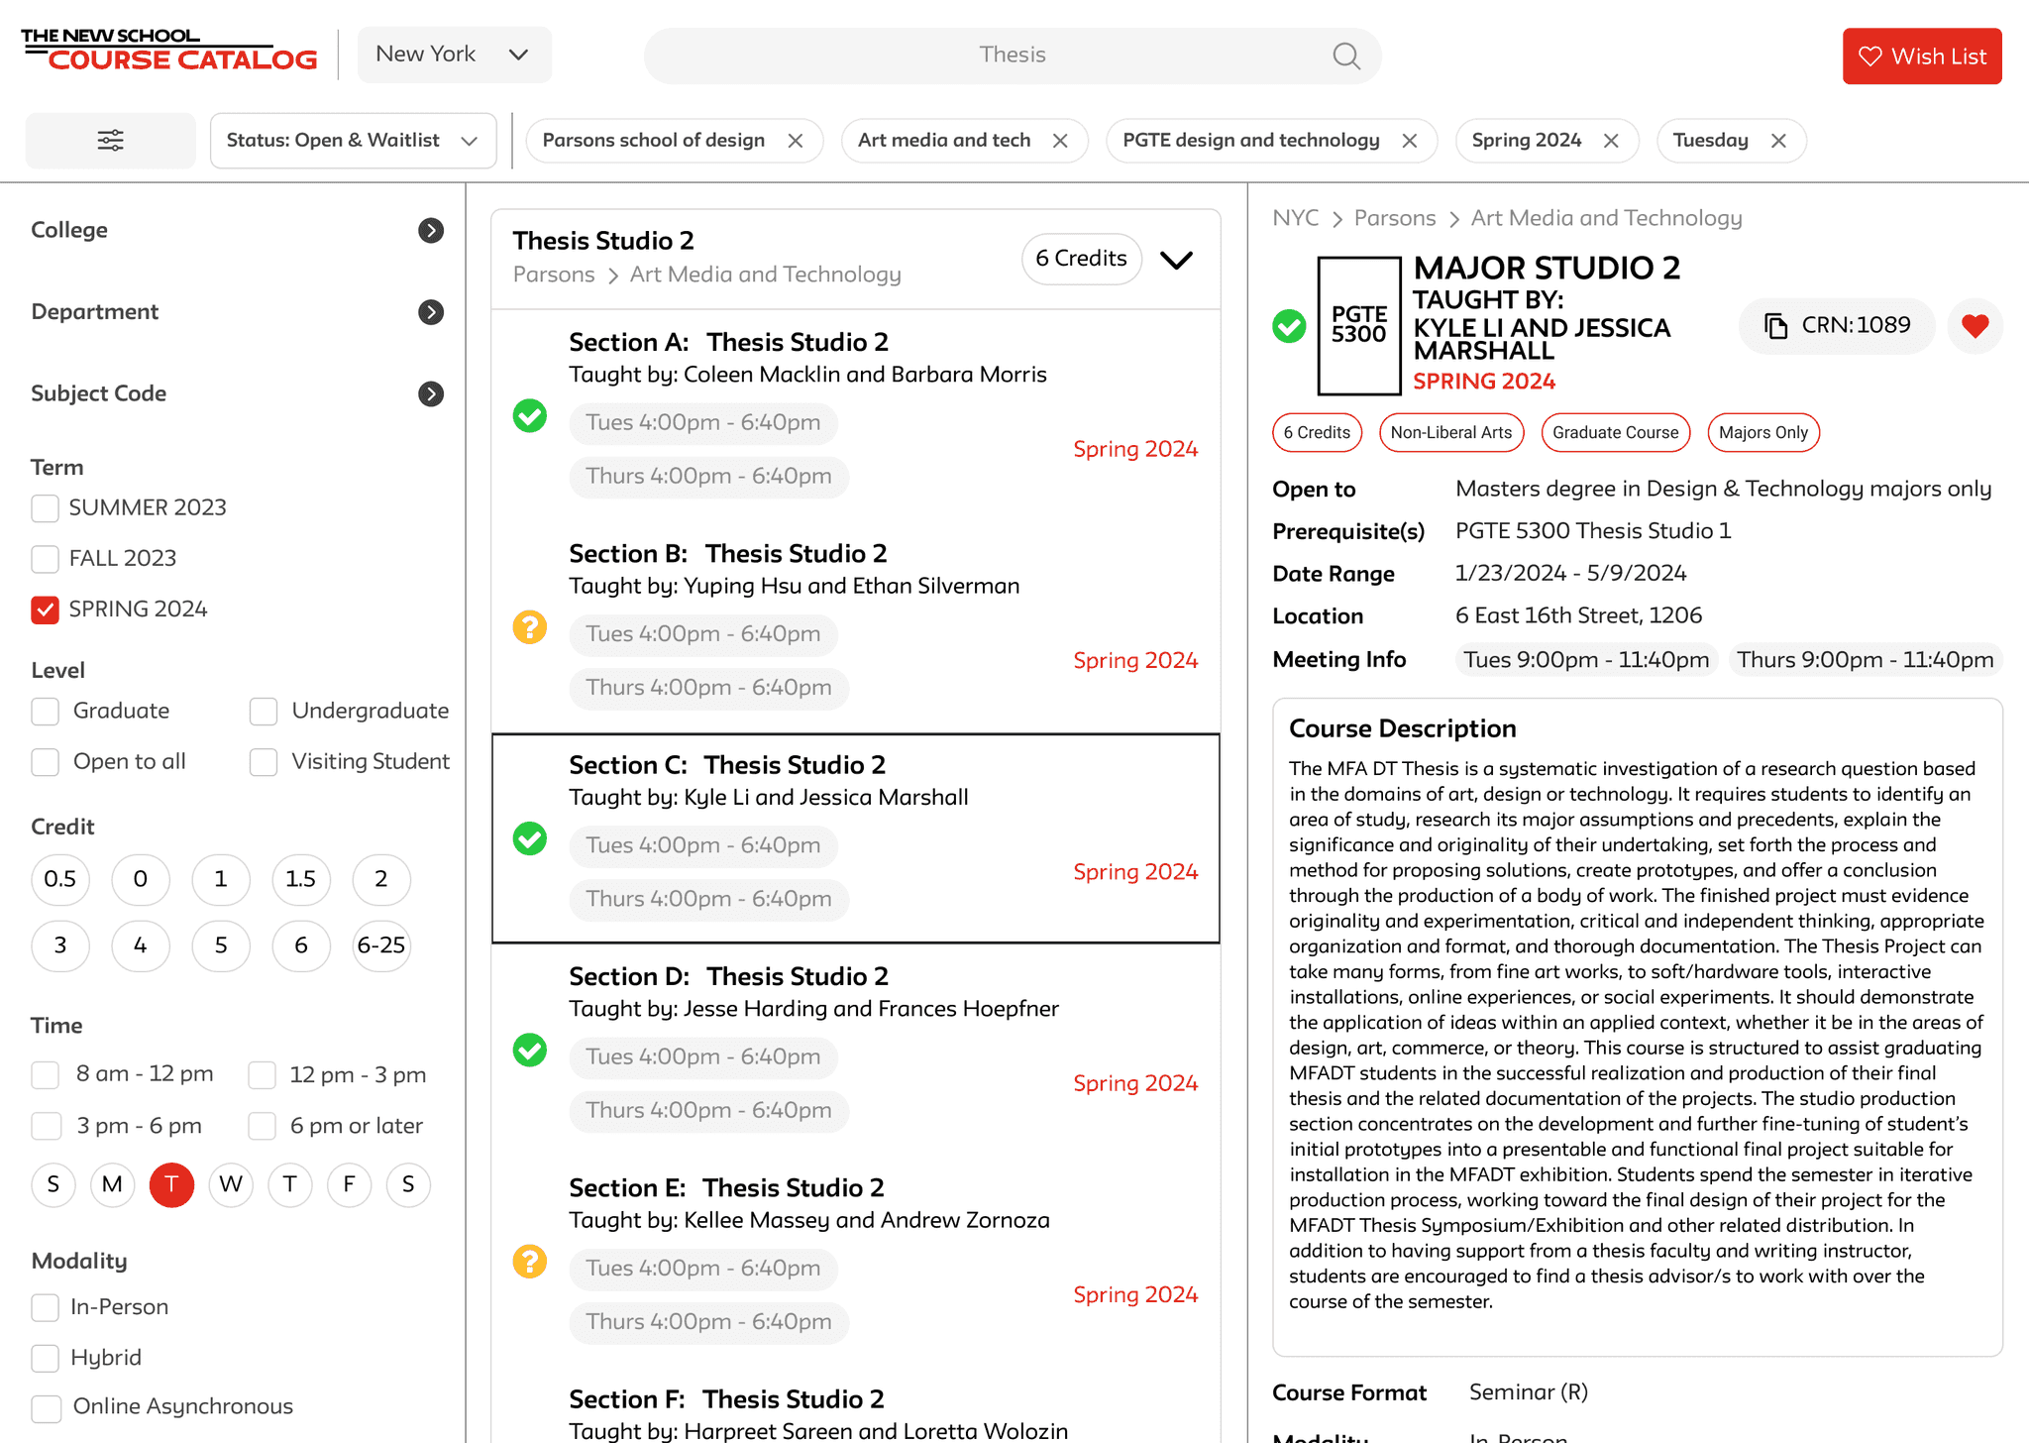
Task: Toggle the red heart favorite icon
Action: tap(1975, 326)
